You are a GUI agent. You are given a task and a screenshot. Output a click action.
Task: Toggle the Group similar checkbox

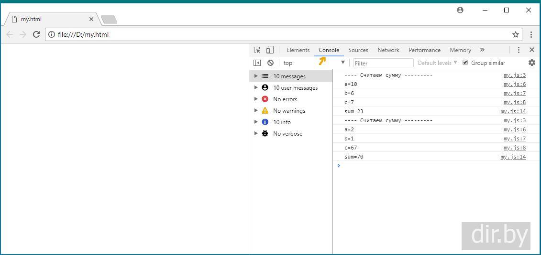pos(465,63)
